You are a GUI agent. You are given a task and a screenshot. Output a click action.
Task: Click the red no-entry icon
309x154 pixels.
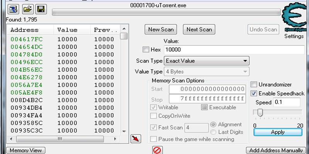pos(157,150)
